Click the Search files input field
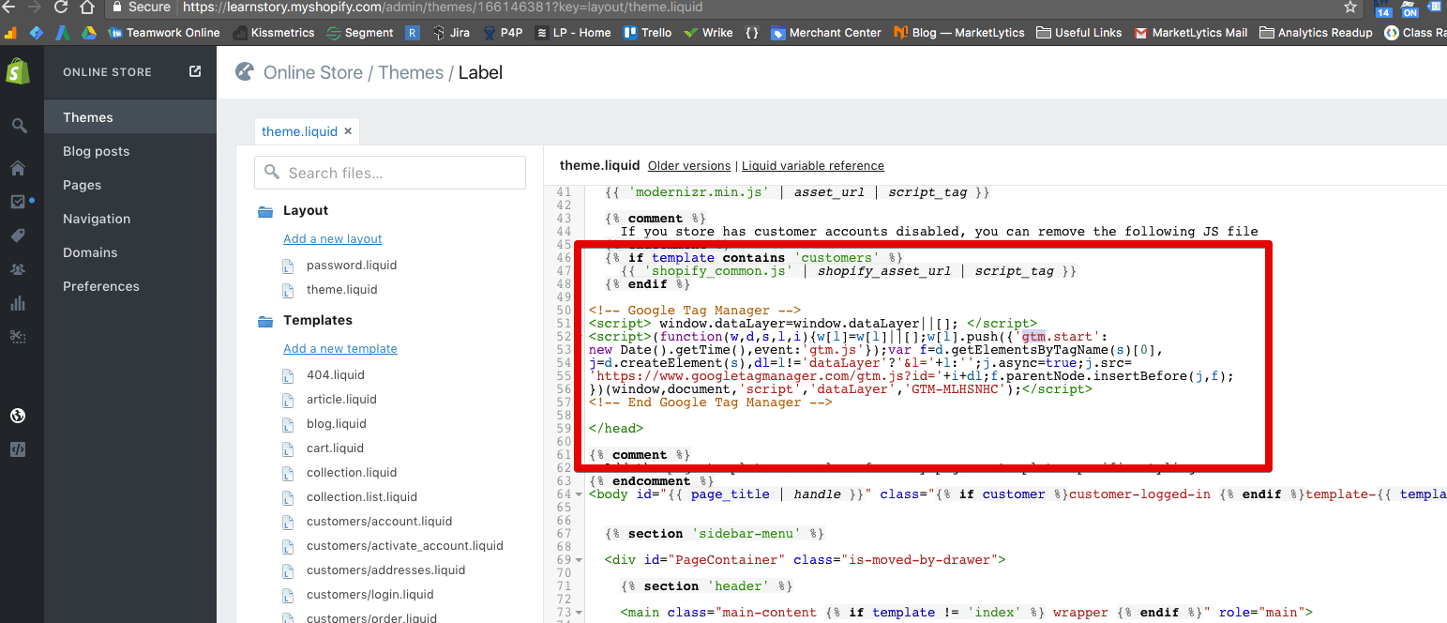 coord(389,173)
